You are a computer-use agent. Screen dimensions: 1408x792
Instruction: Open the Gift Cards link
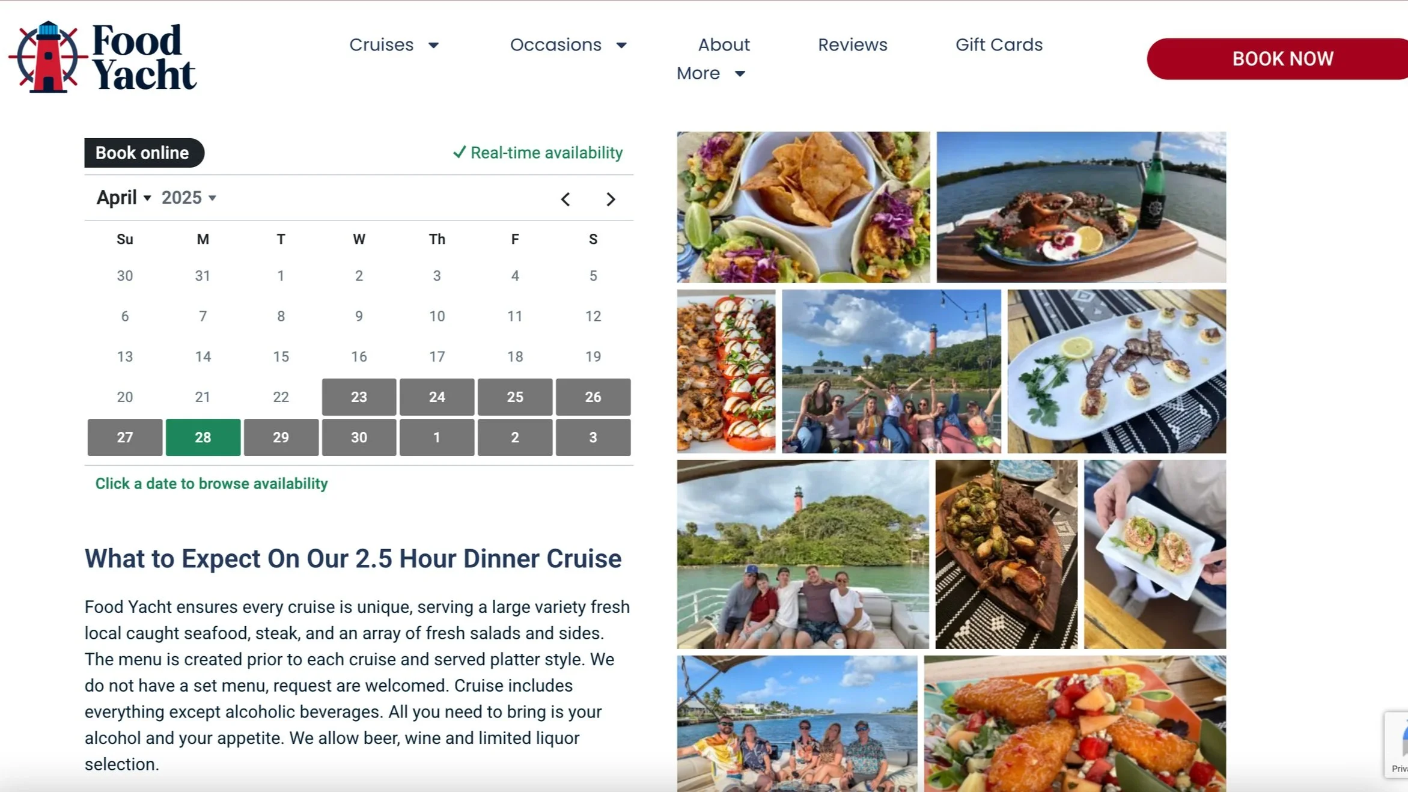[999, 44]
